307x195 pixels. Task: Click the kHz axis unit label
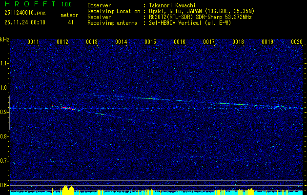pos(4,39)
